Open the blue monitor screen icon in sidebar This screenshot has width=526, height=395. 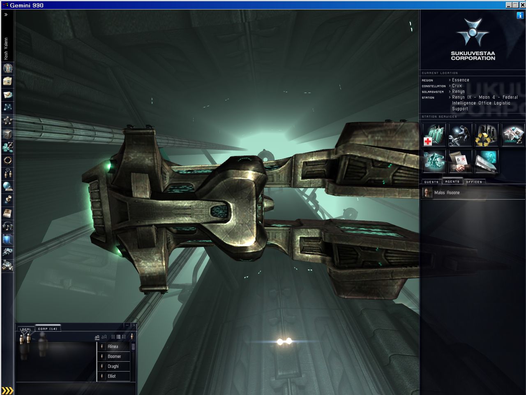point(7,239)
